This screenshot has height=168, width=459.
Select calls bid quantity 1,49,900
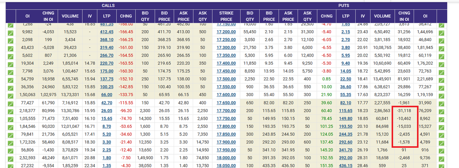click(145, 157)
